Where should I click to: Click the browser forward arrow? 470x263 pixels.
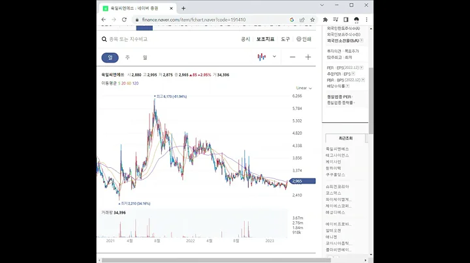coord(114,20)
